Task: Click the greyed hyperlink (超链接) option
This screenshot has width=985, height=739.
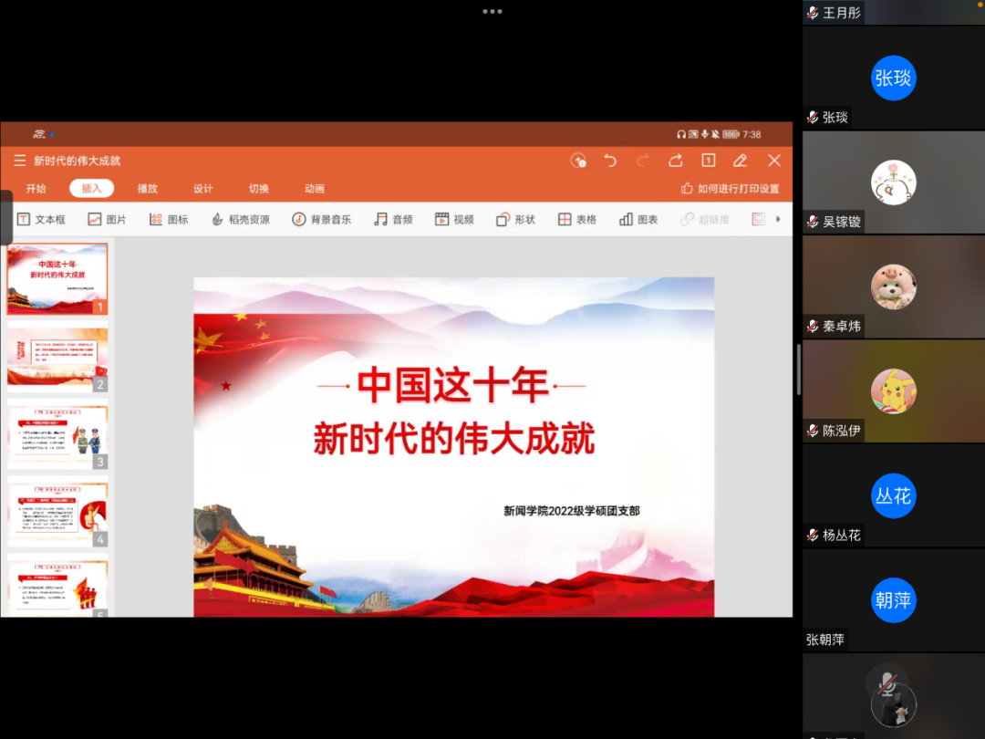Action: click(704, 219)
